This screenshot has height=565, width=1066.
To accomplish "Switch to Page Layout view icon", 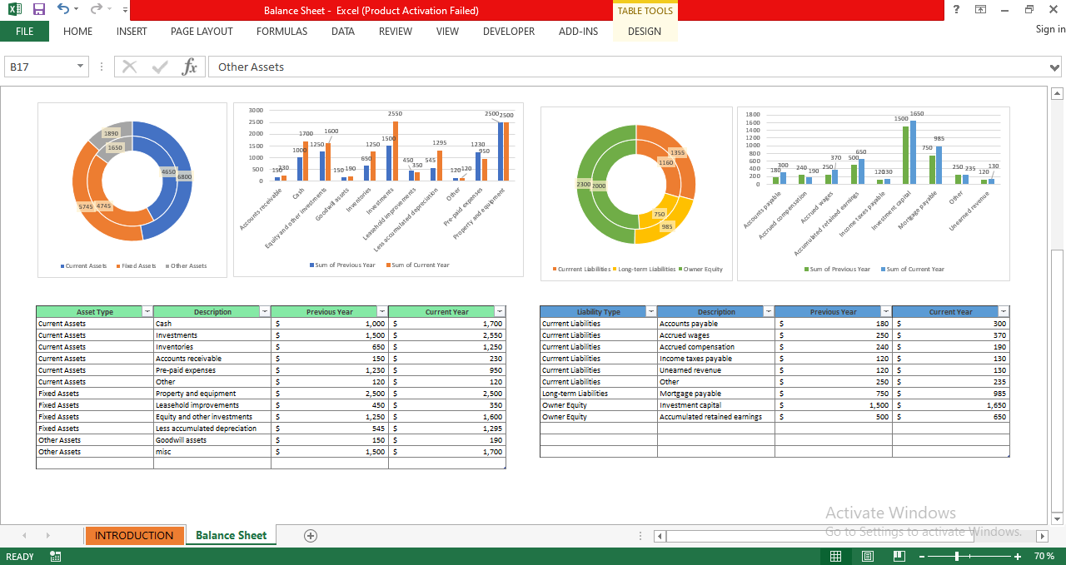I will coord(868,556).
